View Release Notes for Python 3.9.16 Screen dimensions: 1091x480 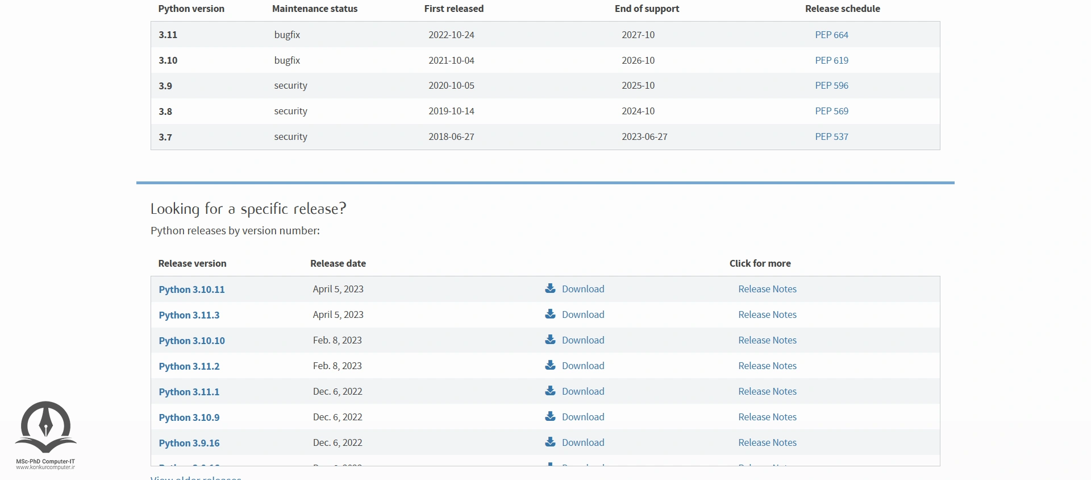(767, 442)
